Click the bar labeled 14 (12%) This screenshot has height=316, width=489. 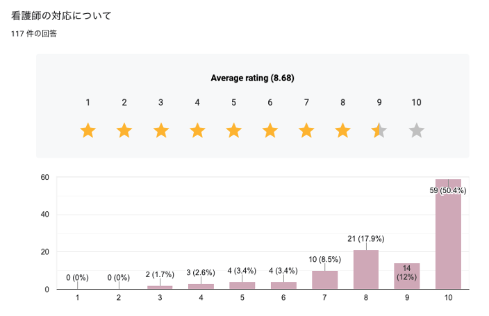(x=407, y=276)
